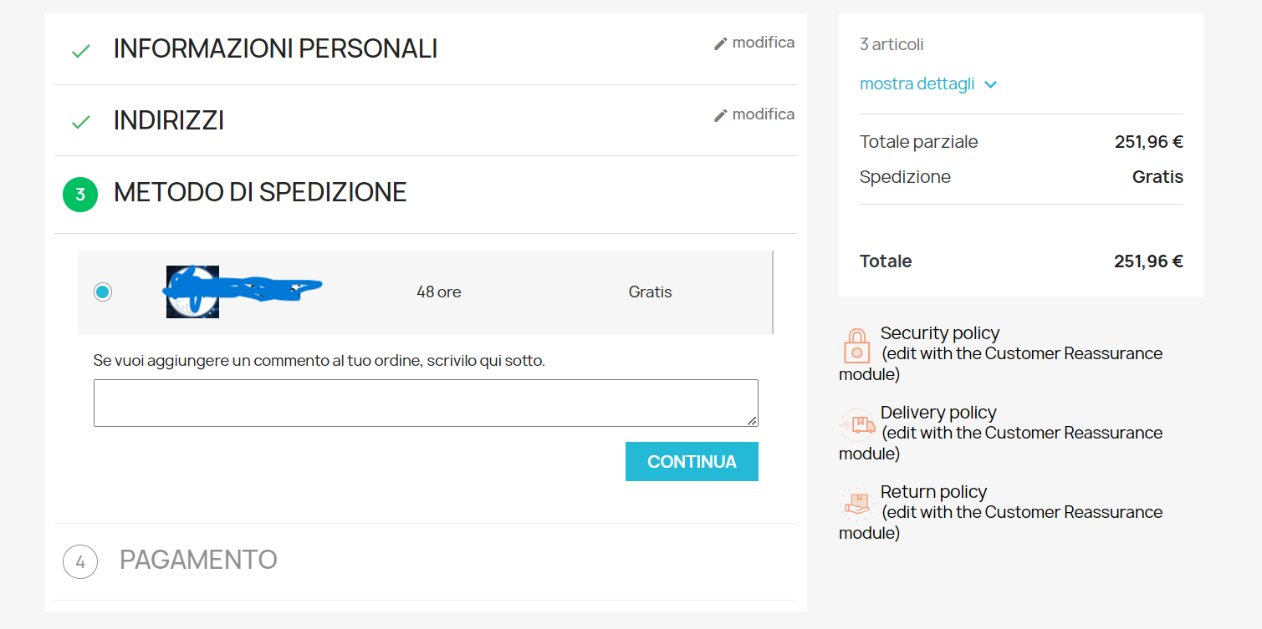
Task: Click the pencil icon beside Indirizzi
Action: click(720, 115)
